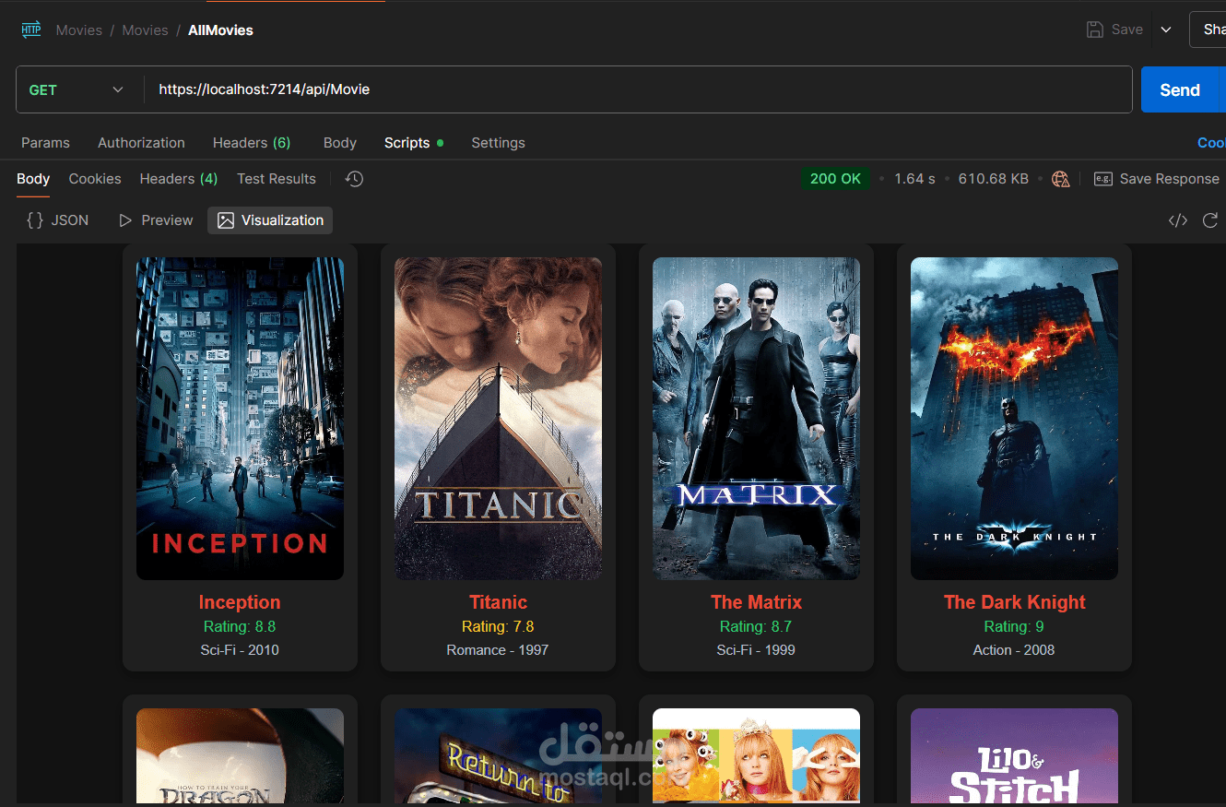The width and height of the screenshot is (1226, 807).
Task: Click the 200 OK status badge
Action: tap(835, 179)
